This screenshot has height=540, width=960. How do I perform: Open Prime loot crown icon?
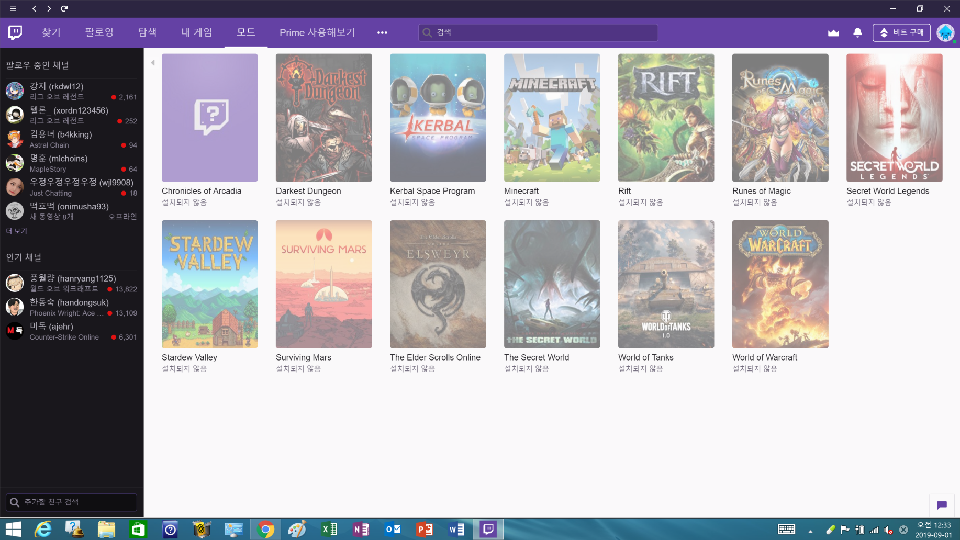click(x=834, y=32)
